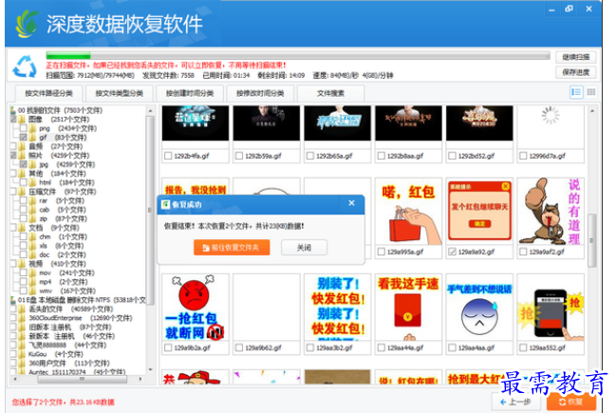Open the 按创建时间分类 tab
The height and width of the screenshot is (413, 616).
tap(190, 94)
